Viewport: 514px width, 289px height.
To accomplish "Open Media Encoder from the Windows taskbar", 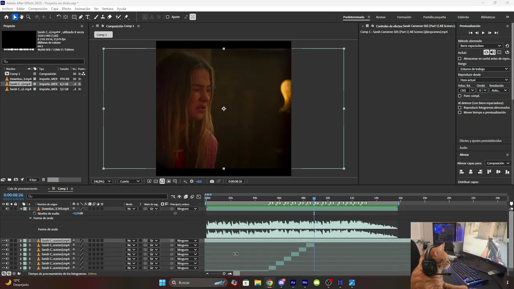I will (305, 283).
